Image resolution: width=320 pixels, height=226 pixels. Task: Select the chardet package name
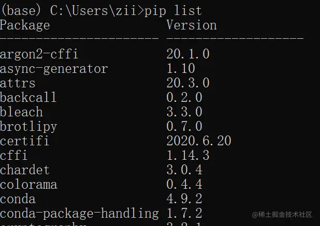pos(25,170)
